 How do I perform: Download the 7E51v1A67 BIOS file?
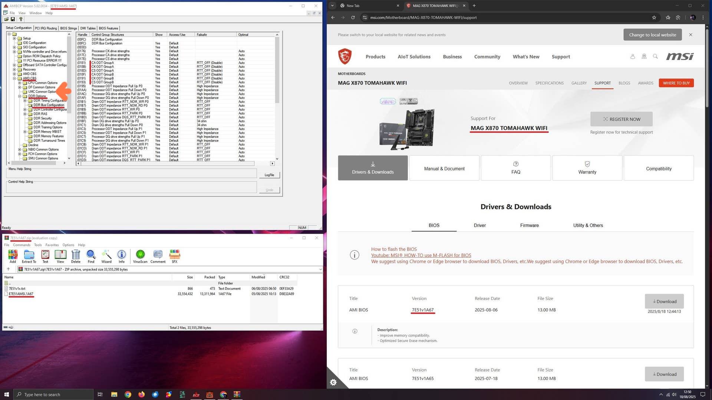point(664,301)
